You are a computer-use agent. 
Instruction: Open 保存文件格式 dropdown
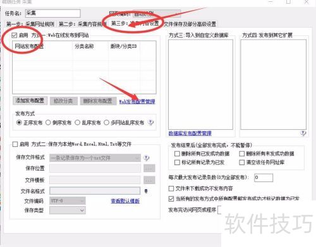pos(95,158)
